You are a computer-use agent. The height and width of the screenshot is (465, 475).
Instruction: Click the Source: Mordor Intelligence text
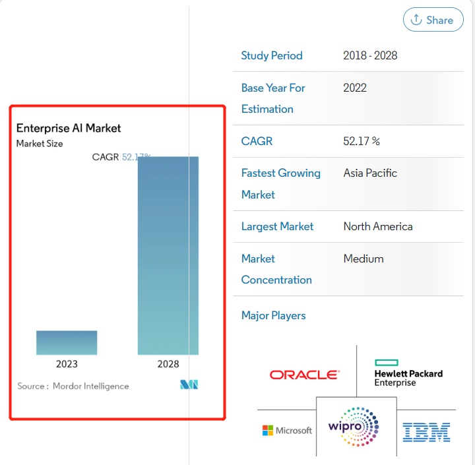pyautogui.click(x=73, y=386)
